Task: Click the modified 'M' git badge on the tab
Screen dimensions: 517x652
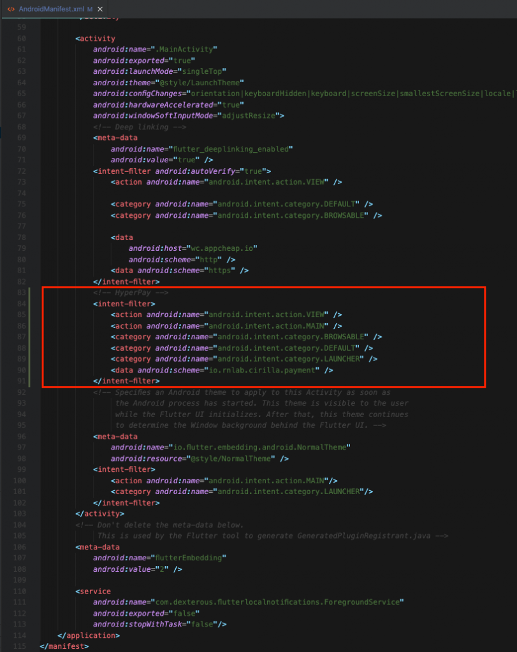Action: (x=89, y=10)
